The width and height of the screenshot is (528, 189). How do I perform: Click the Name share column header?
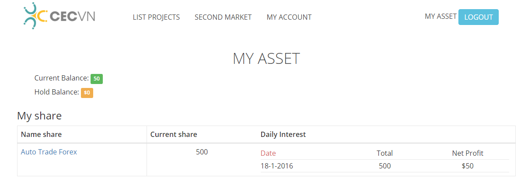click(41, 134)
